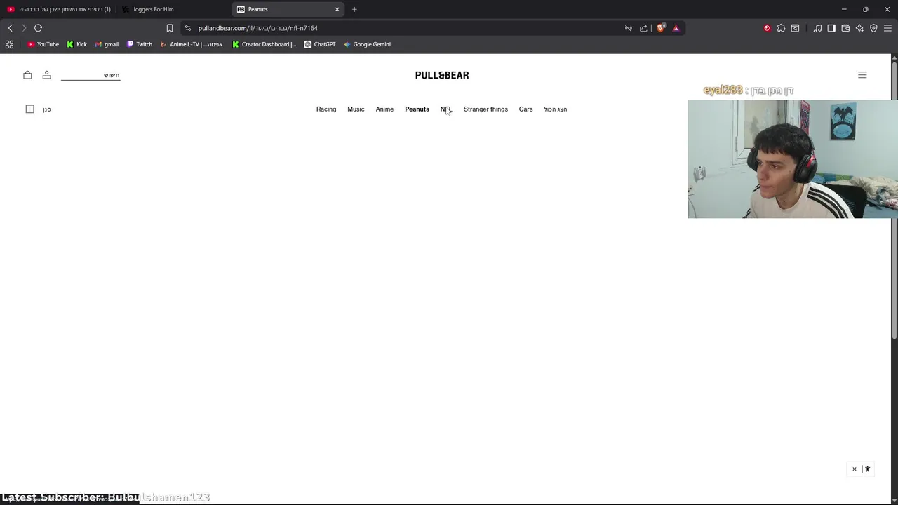Open the Pull&Bear hamburger menu
This screenshot has width=898, height=505.
[x=862, y=75]
